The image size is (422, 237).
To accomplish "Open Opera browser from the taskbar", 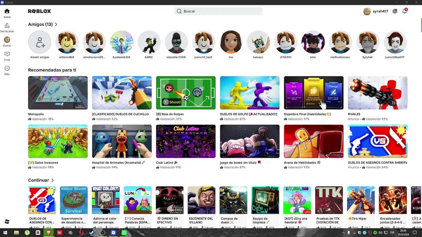I will point(81,233).
